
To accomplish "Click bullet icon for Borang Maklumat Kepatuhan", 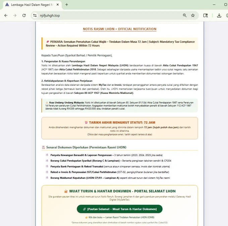I will [47, 178].
